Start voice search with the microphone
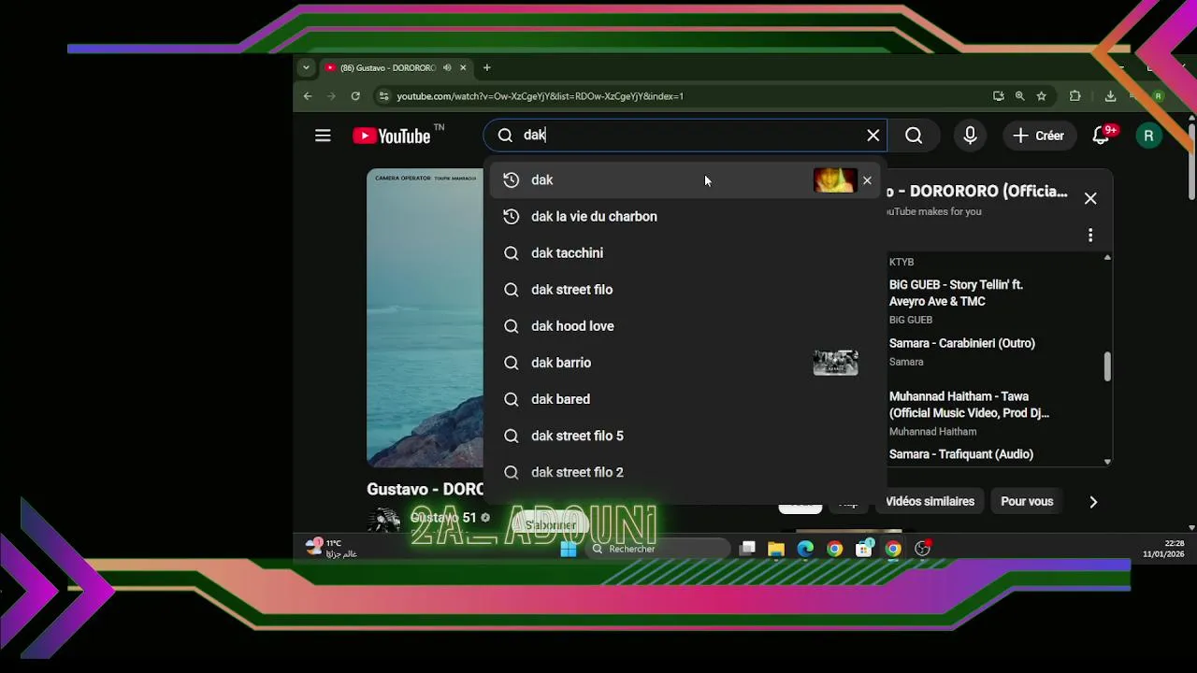The height and width of the screenshot is (673, 1197). click(x=970, y=136)
